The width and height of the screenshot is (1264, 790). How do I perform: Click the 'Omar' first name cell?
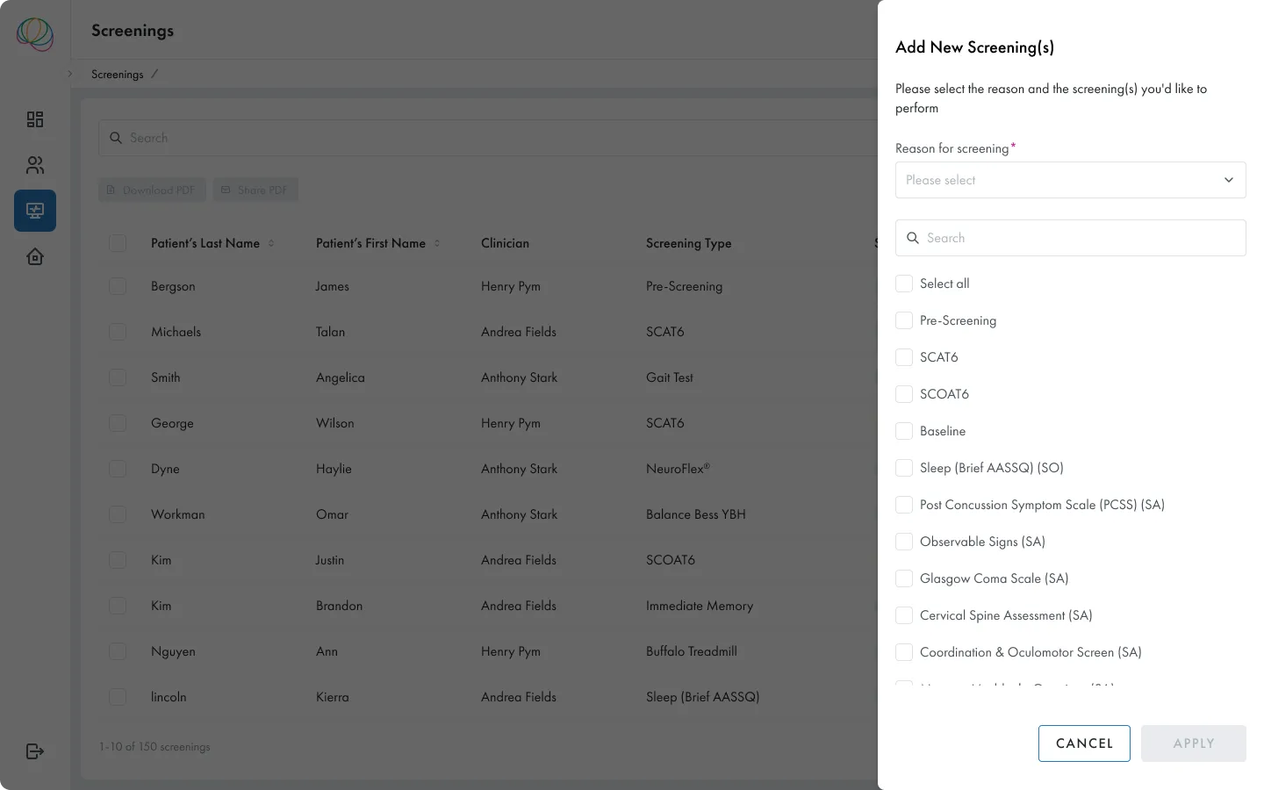tap(332, 514)
